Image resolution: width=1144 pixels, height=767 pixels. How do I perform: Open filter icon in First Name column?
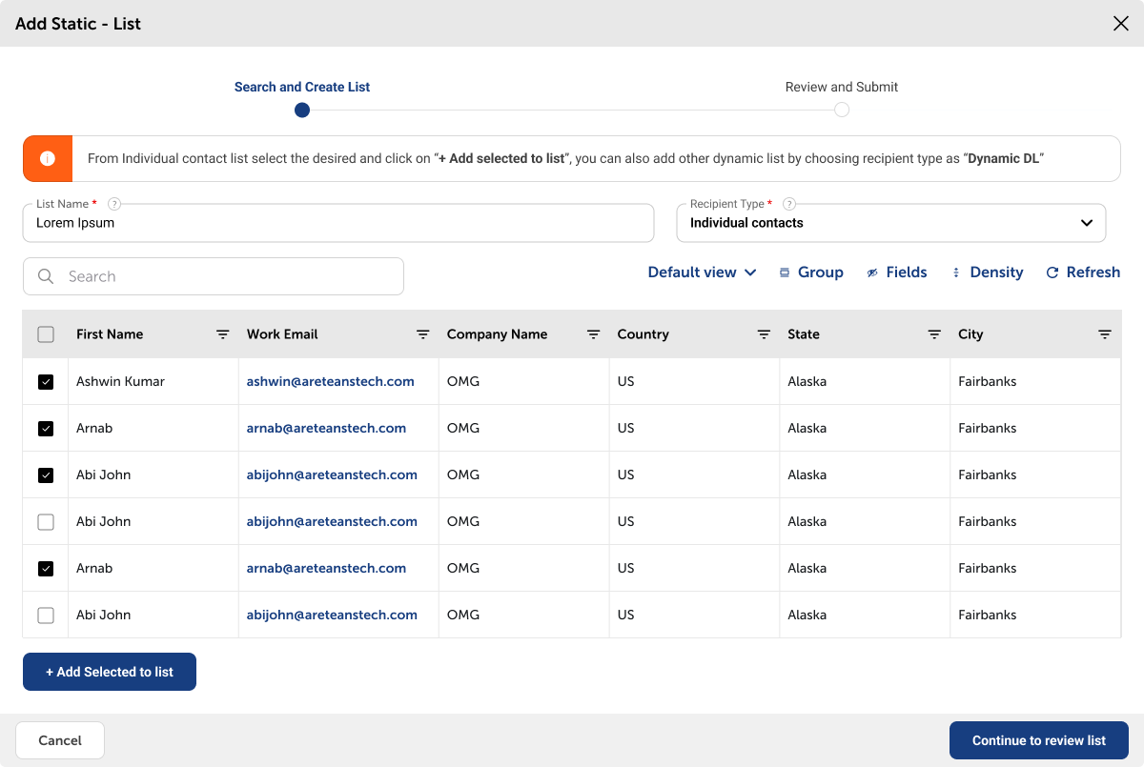coord(223,334)
